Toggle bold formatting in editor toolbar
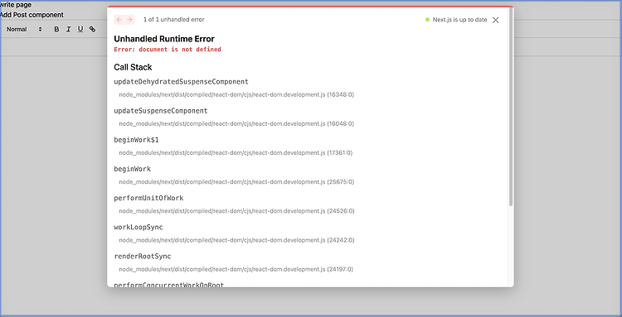 (56, 29)
